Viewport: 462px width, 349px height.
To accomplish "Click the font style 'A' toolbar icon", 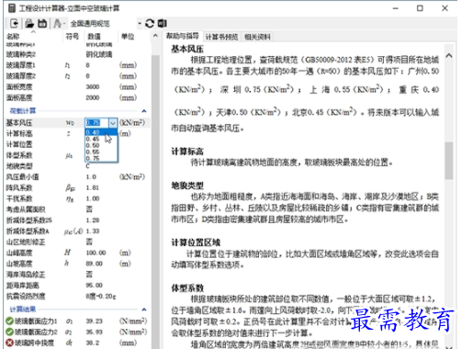I will click(57, 23).
